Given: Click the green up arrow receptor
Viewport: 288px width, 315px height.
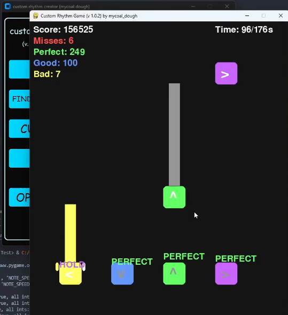Looking at the screenshot, I should (x=174, y=273).
